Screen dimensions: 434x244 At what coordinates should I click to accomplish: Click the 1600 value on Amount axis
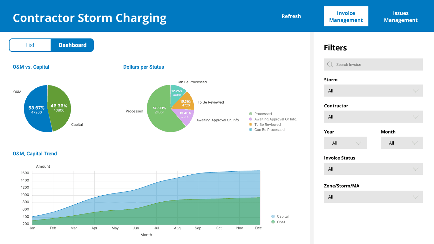coord(25,173)
